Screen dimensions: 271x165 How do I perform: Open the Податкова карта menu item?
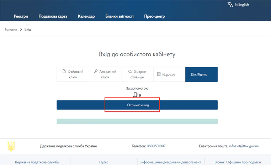53,16
